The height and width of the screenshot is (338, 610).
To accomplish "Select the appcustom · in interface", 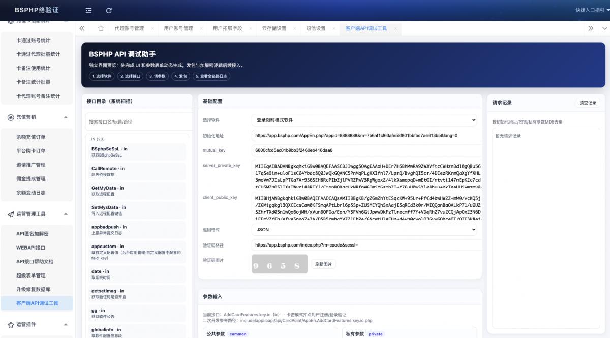I will [x=137, y=252].
